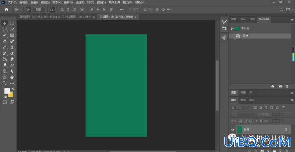Toggle Quick Mask mode
Image resolution: width=295 pixels, height=152 pixels.
coord(5,102)
